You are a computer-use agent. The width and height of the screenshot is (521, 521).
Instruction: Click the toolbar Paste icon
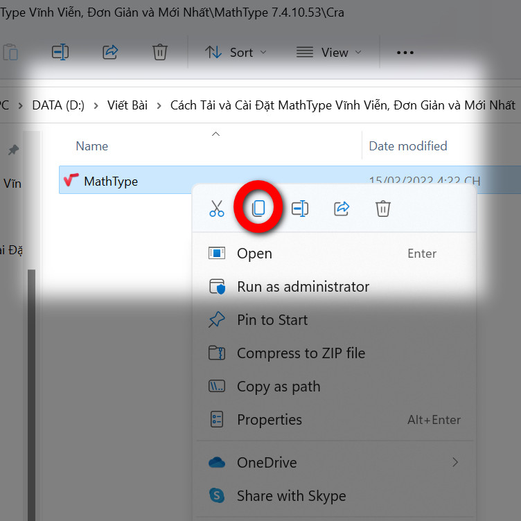tap(10, 52)
